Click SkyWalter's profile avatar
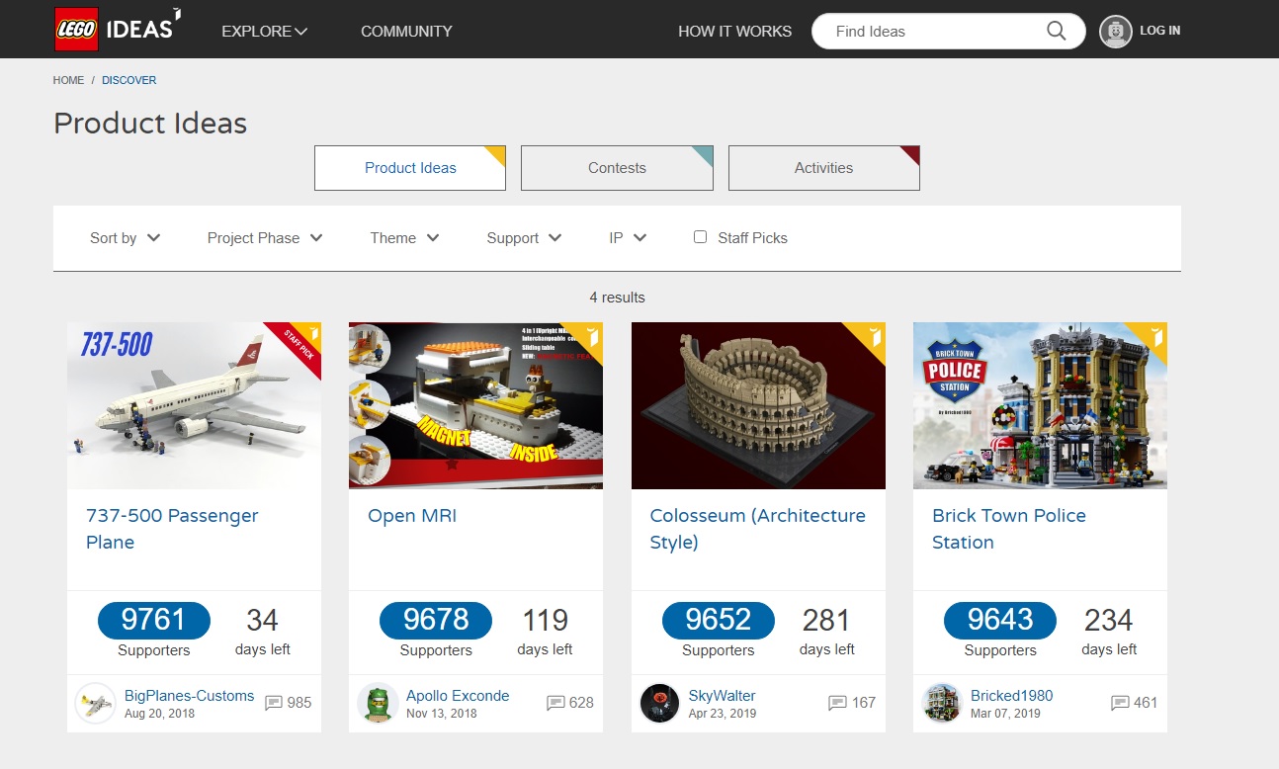1279x769 pixels. pos(659,703)
